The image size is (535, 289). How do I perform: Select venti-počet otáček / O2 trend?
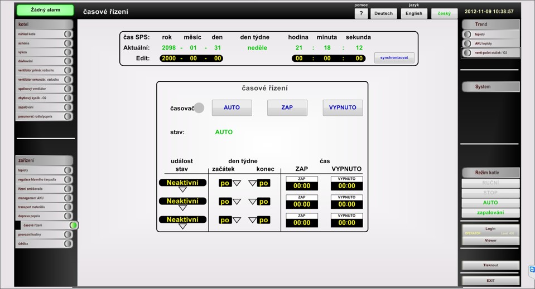point(490,53)
